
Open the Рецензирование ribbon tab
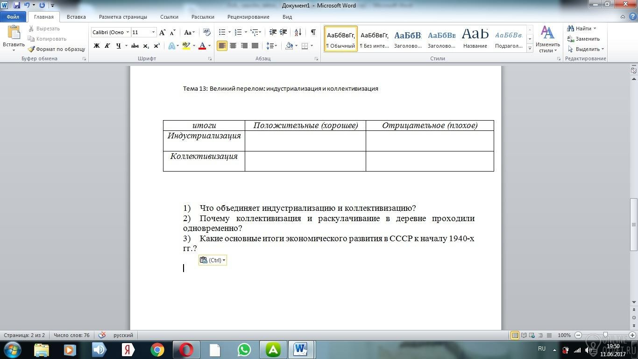click(248, 17)
